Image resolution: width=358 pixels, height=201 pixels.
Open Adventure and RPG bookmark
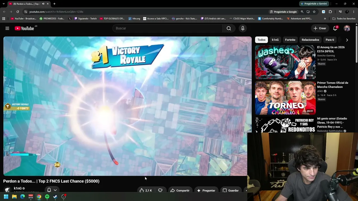299,19
